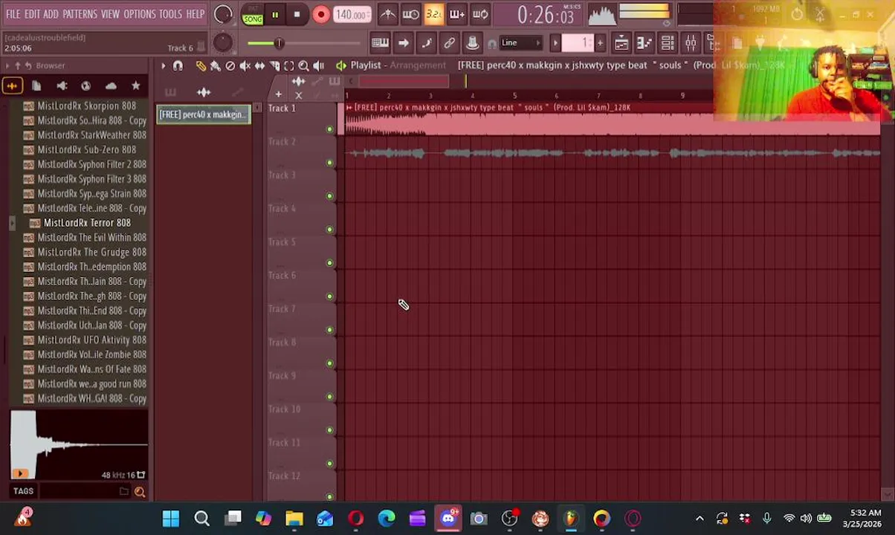
Task: Open the Mixer from toolbar
Action: (691, 43)
